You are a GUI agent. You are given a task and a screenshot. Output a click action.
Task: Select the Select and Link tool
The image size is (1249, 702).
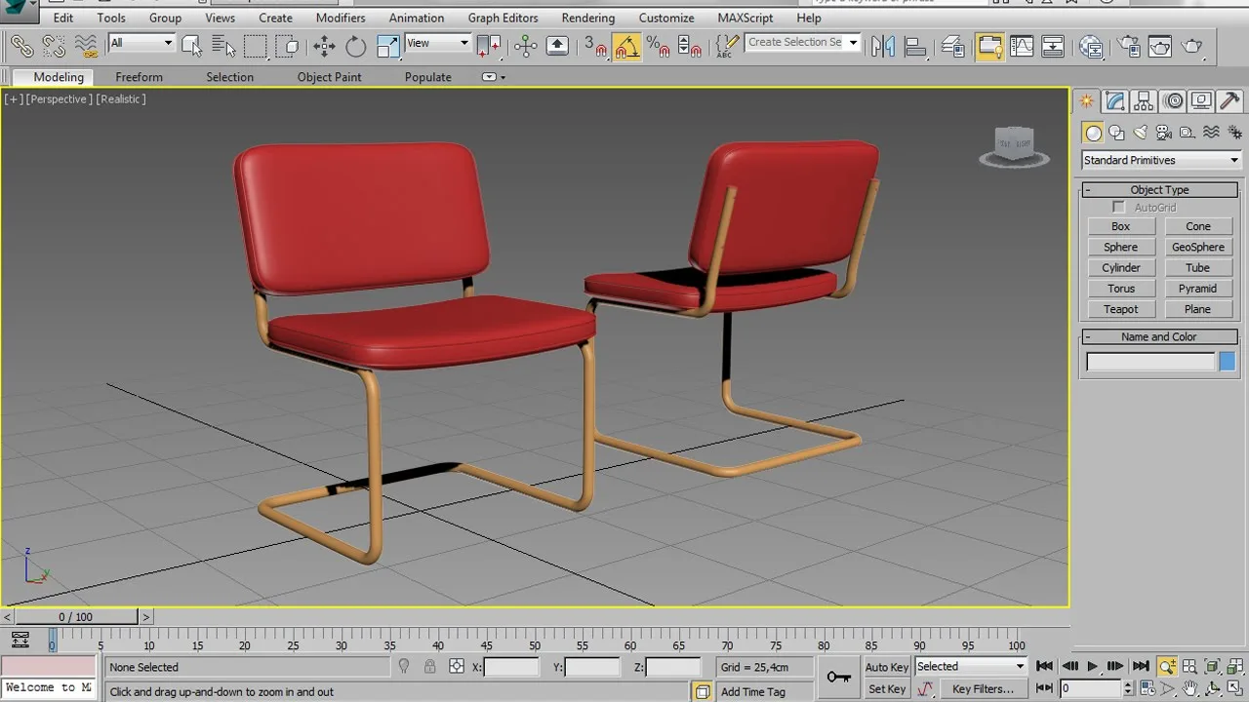point(21,46)
